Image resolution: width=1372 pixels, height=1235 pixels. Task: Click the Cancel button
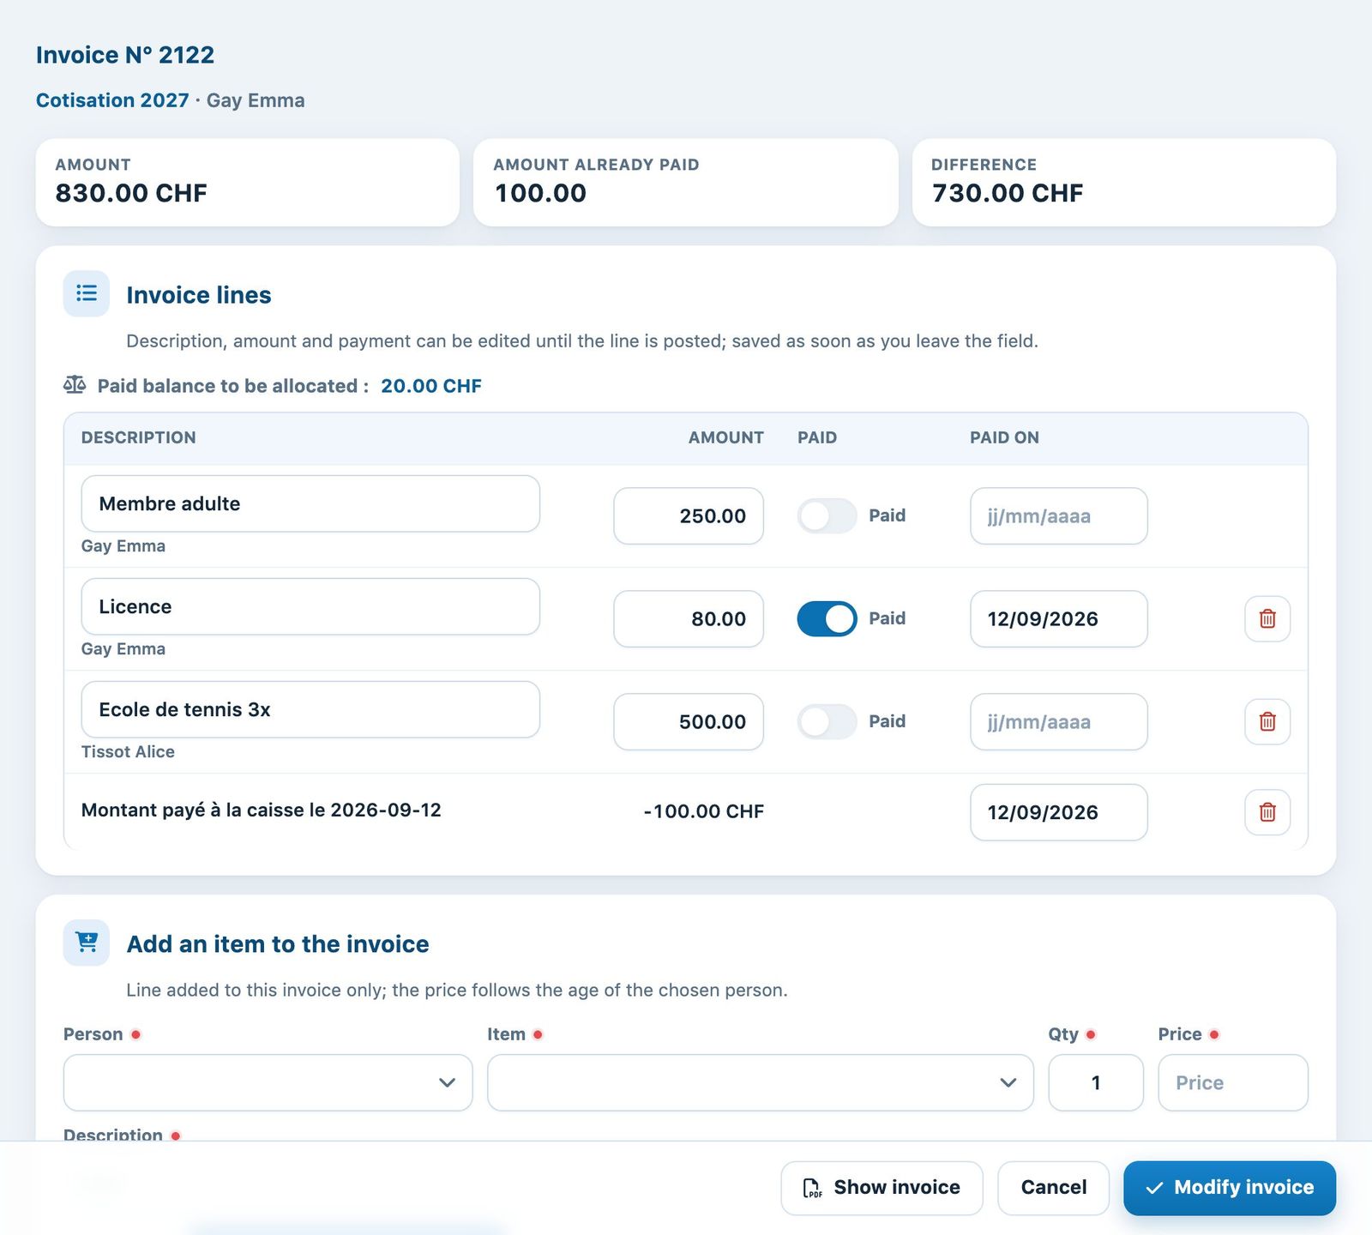[1053, 1188]
